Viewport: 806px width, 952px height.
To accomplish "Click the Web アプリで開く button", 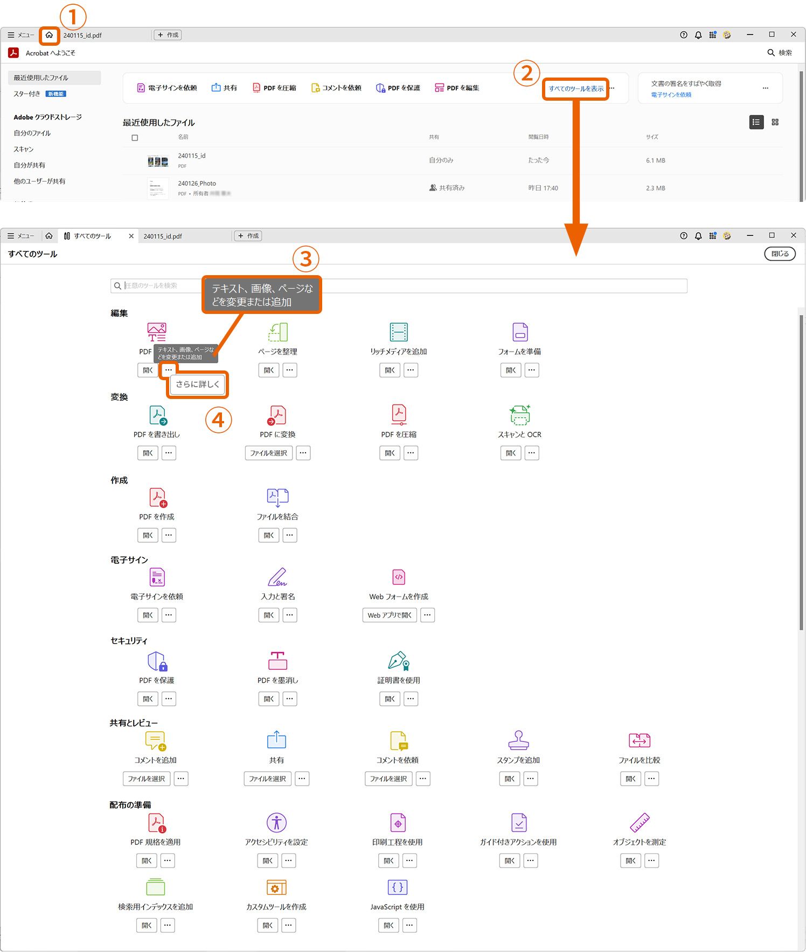I will (x=390, y=615).
